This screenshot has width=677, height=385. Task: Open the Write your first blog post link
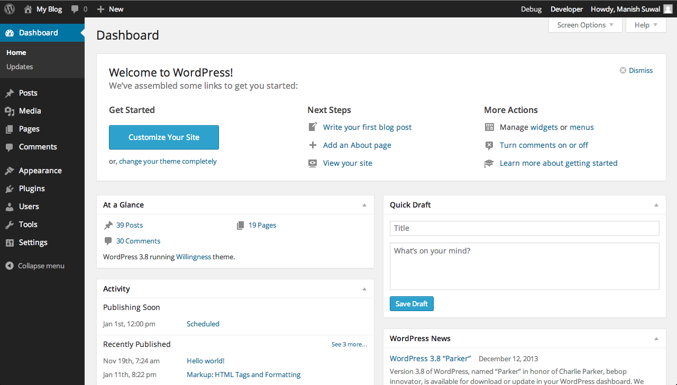click(x=367, y=127)
